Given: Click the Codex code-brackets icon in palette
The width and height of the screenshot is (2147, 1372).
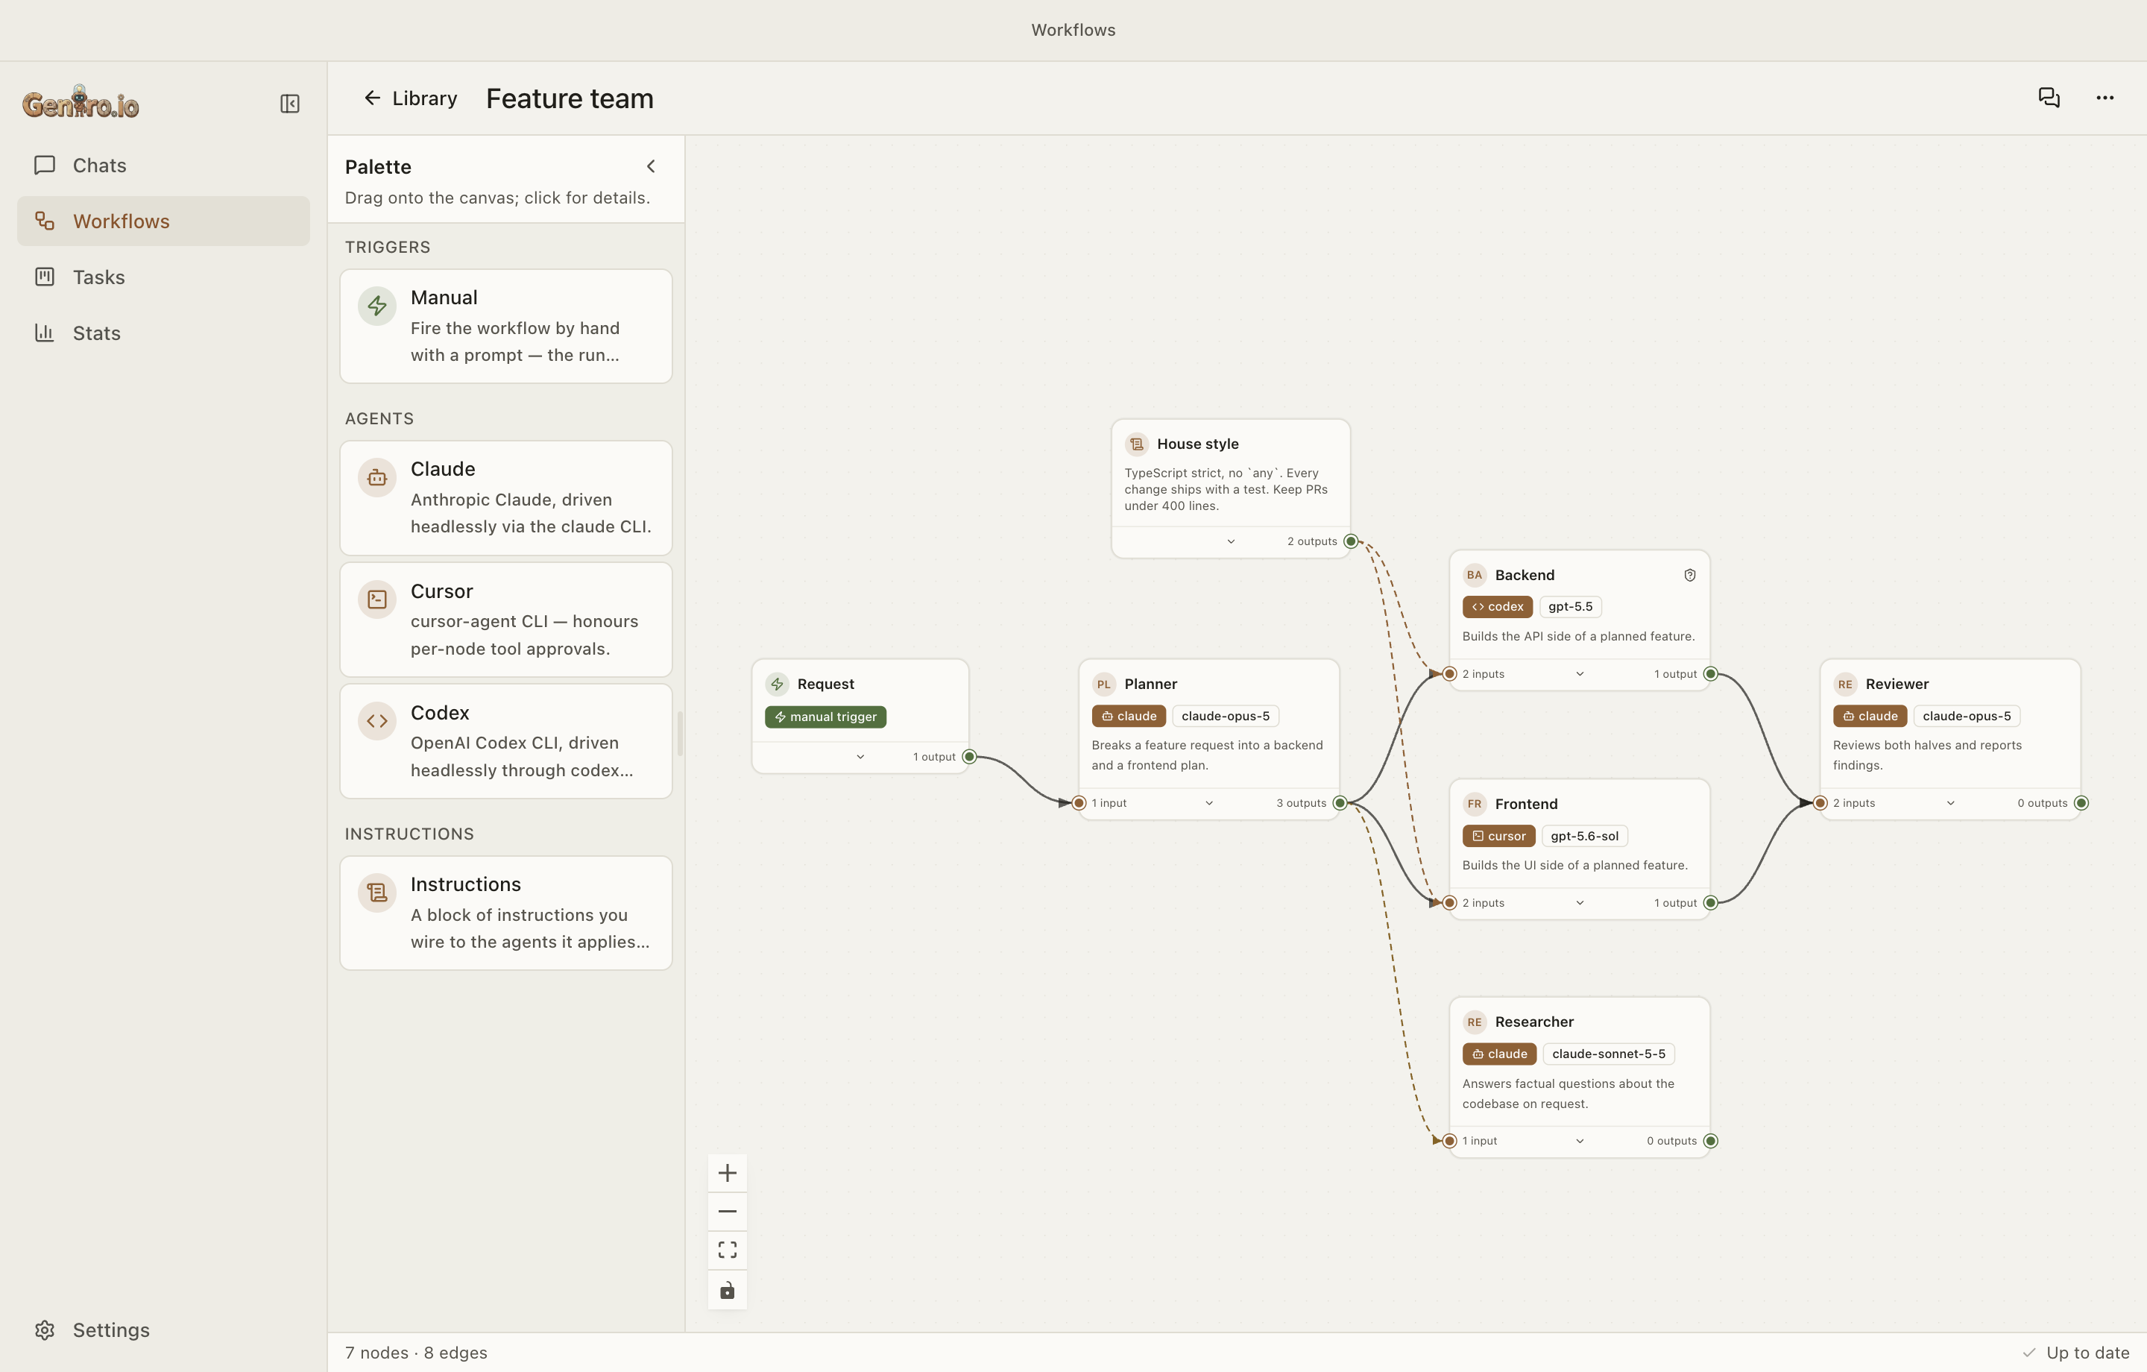Looking at the screenshot, I should (377, 721).
